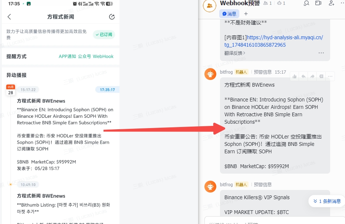The width and height of the screenshot is (345, 224).
Task: Select the 异动播报 section heading
Action: 16,75
